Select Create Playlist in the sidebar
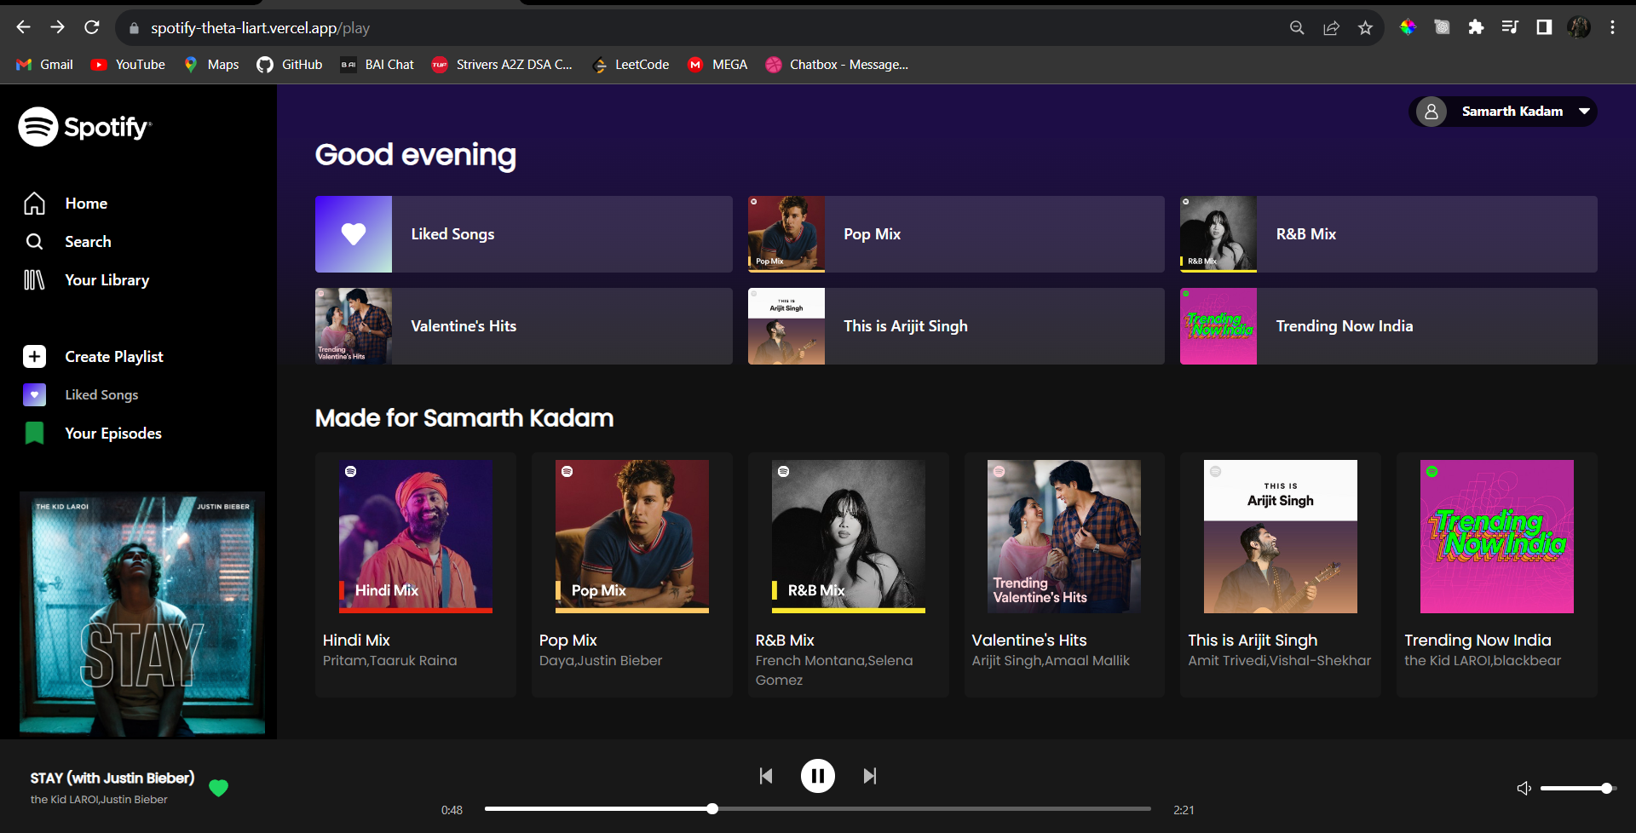Screen dimensions: 1636x833 tap(113, 357)
